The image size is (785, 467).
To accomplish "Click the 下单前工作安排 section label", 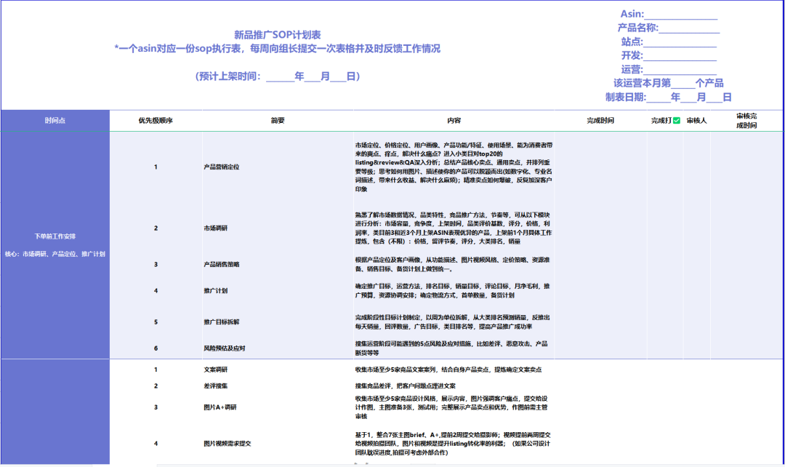I will tap(55, 236).
